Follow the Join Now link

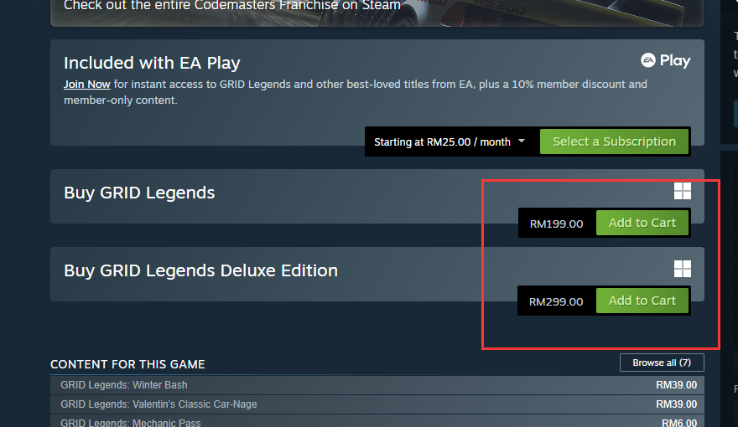(87, 85)
